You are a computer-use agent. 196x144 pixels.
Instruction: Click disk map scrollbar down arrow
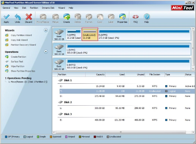pos(193,69)
